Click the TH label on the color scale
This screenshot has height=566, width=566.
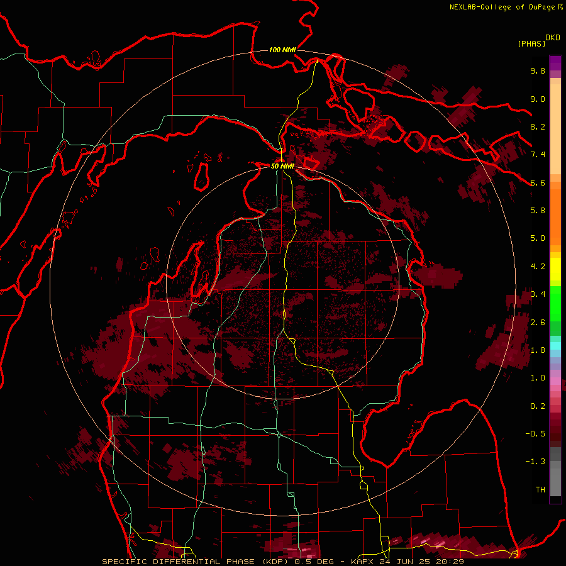[x=540, y=490]
